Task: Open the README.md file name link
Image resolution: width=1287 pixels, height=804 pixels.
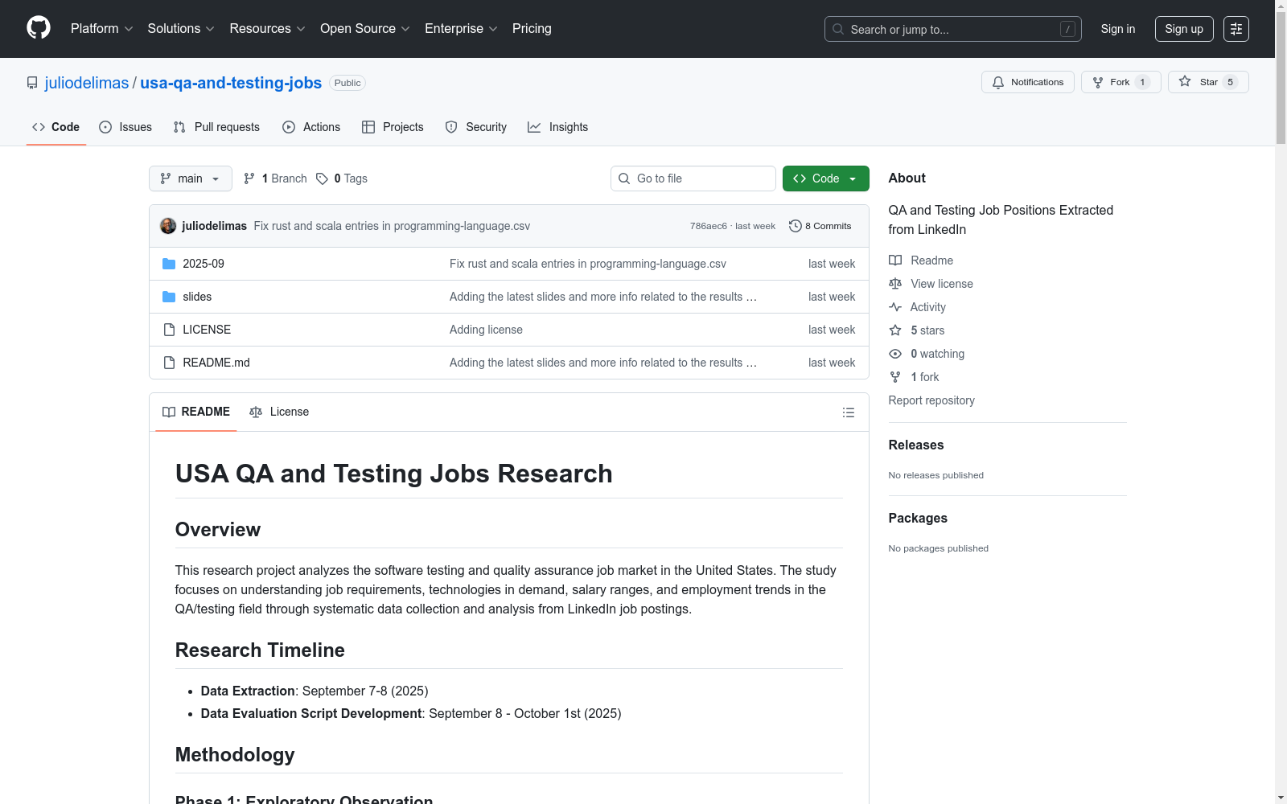Action: 216,363
